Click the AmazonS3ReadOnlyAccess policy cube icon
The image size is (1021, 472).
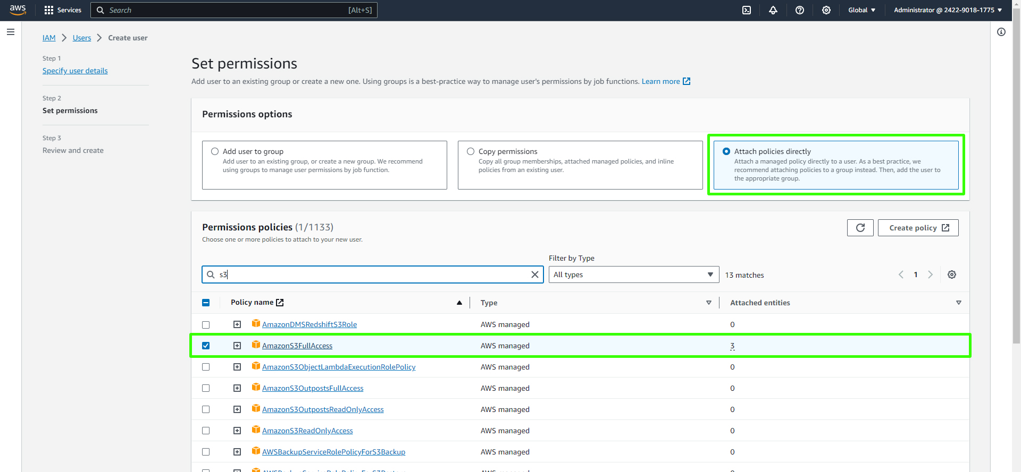pyautogui.click(x=256, y=430)
